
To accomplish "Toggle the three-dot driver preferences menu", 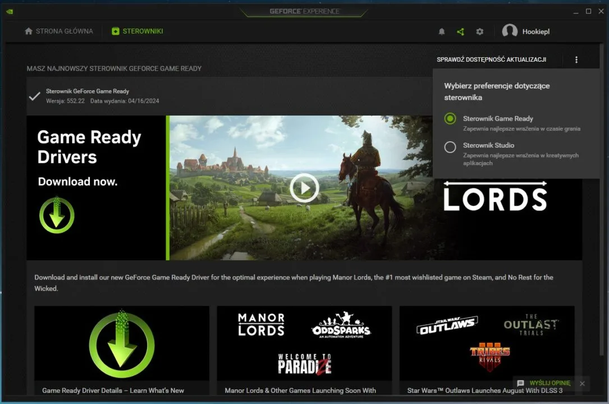I will pyautogui.click(x=576, y=60).
